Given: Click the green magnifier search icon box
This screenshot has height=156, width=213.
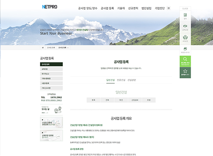Looking at the screenshot, I should 185,61.
